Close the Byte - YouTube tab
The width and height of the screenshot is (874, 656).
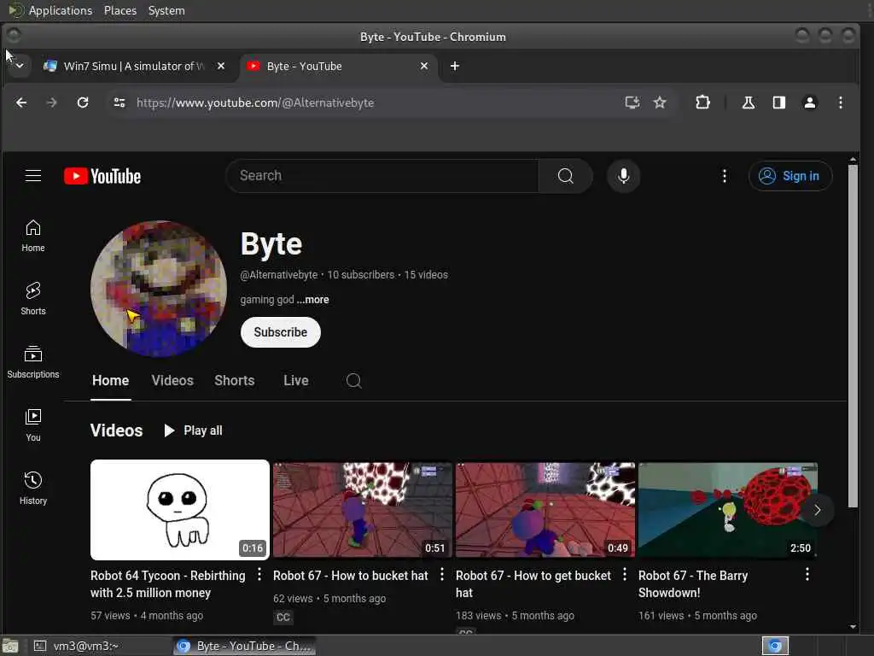[x=423, y=66]
